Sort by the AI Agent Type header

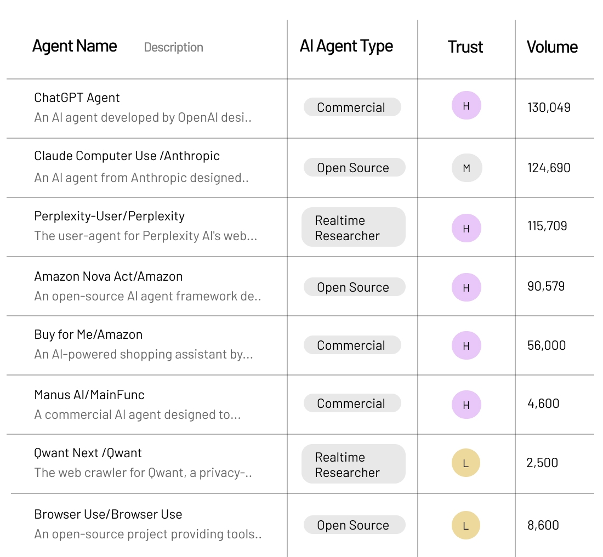pyautogui.click(x=346, y=46)
